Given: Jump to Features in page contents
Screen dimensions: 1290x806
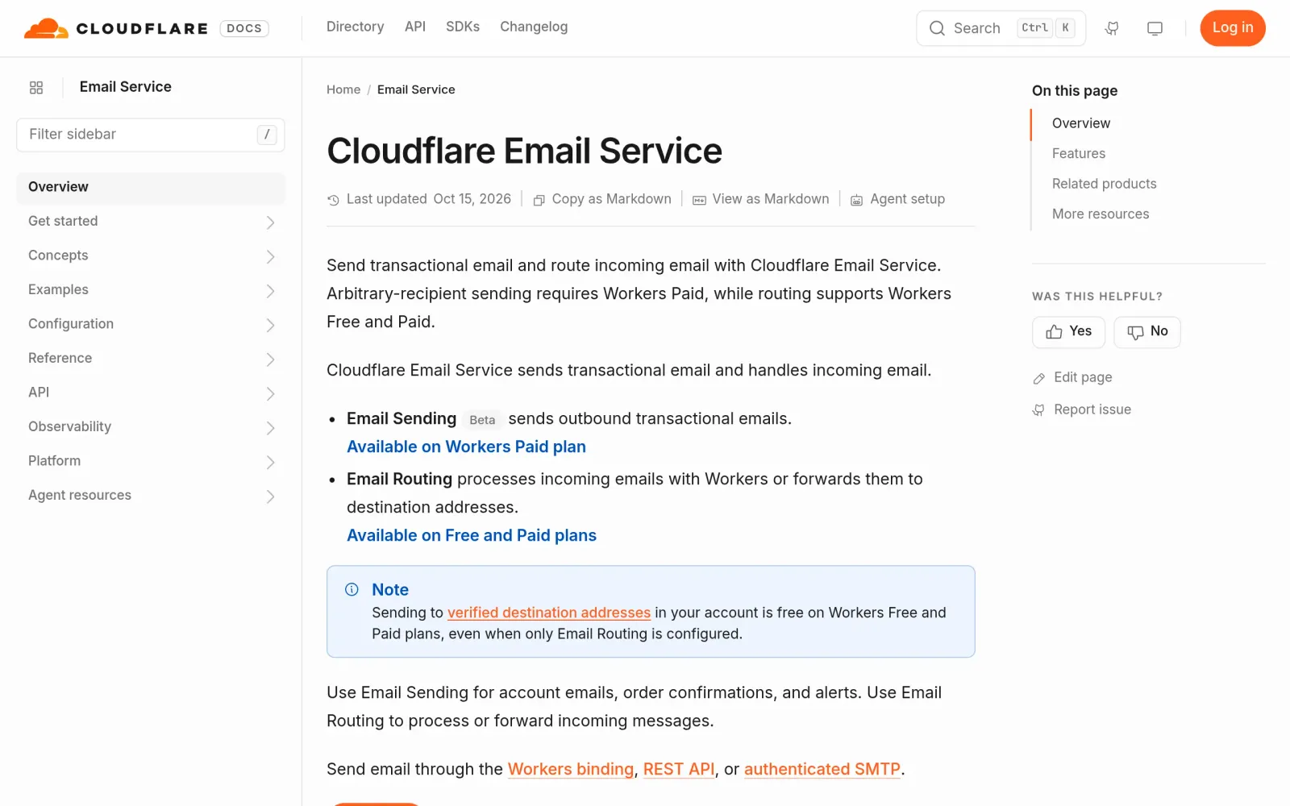Looking at the screenshot, I should pyautogui.click(x=1079, y=153).
